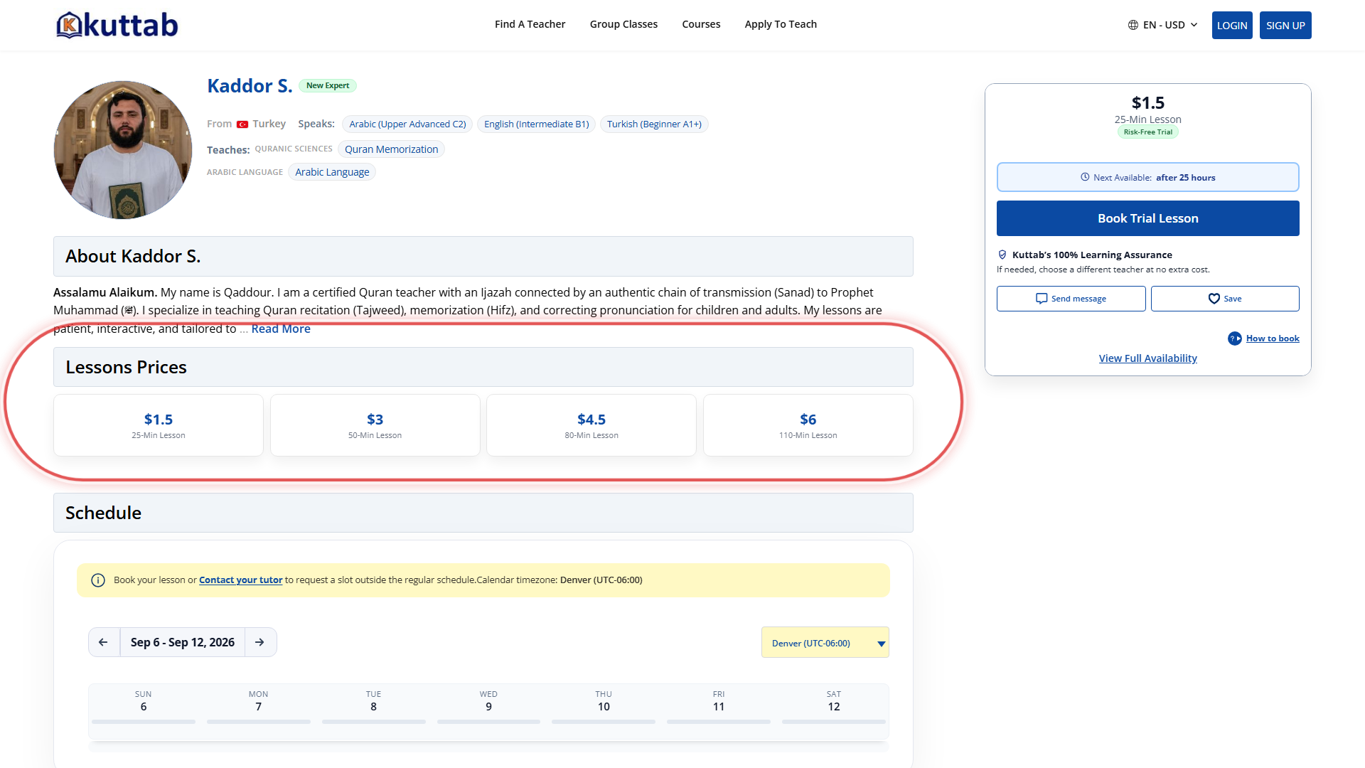Click the Contact your tutor link

pyautogui.click(x=240, y=580)
